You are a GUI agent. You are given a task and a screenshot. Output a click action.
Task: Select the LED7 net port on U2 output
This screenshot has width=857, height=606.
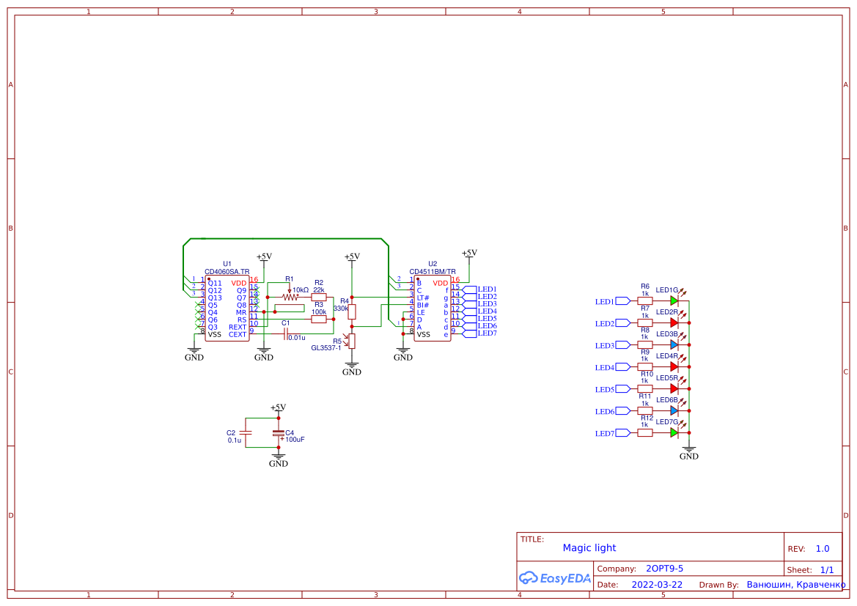pos(469,333)
